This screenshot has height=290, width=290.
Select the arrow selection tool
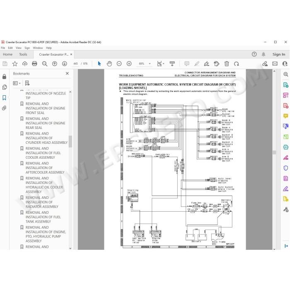[x=99, y=64]
